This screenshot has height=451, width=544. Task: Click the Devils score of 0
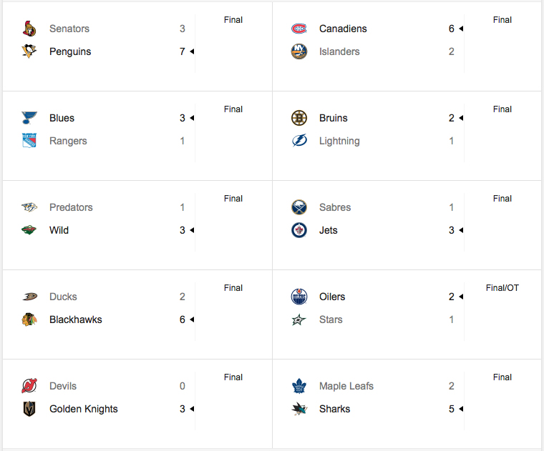coord(183,386)
